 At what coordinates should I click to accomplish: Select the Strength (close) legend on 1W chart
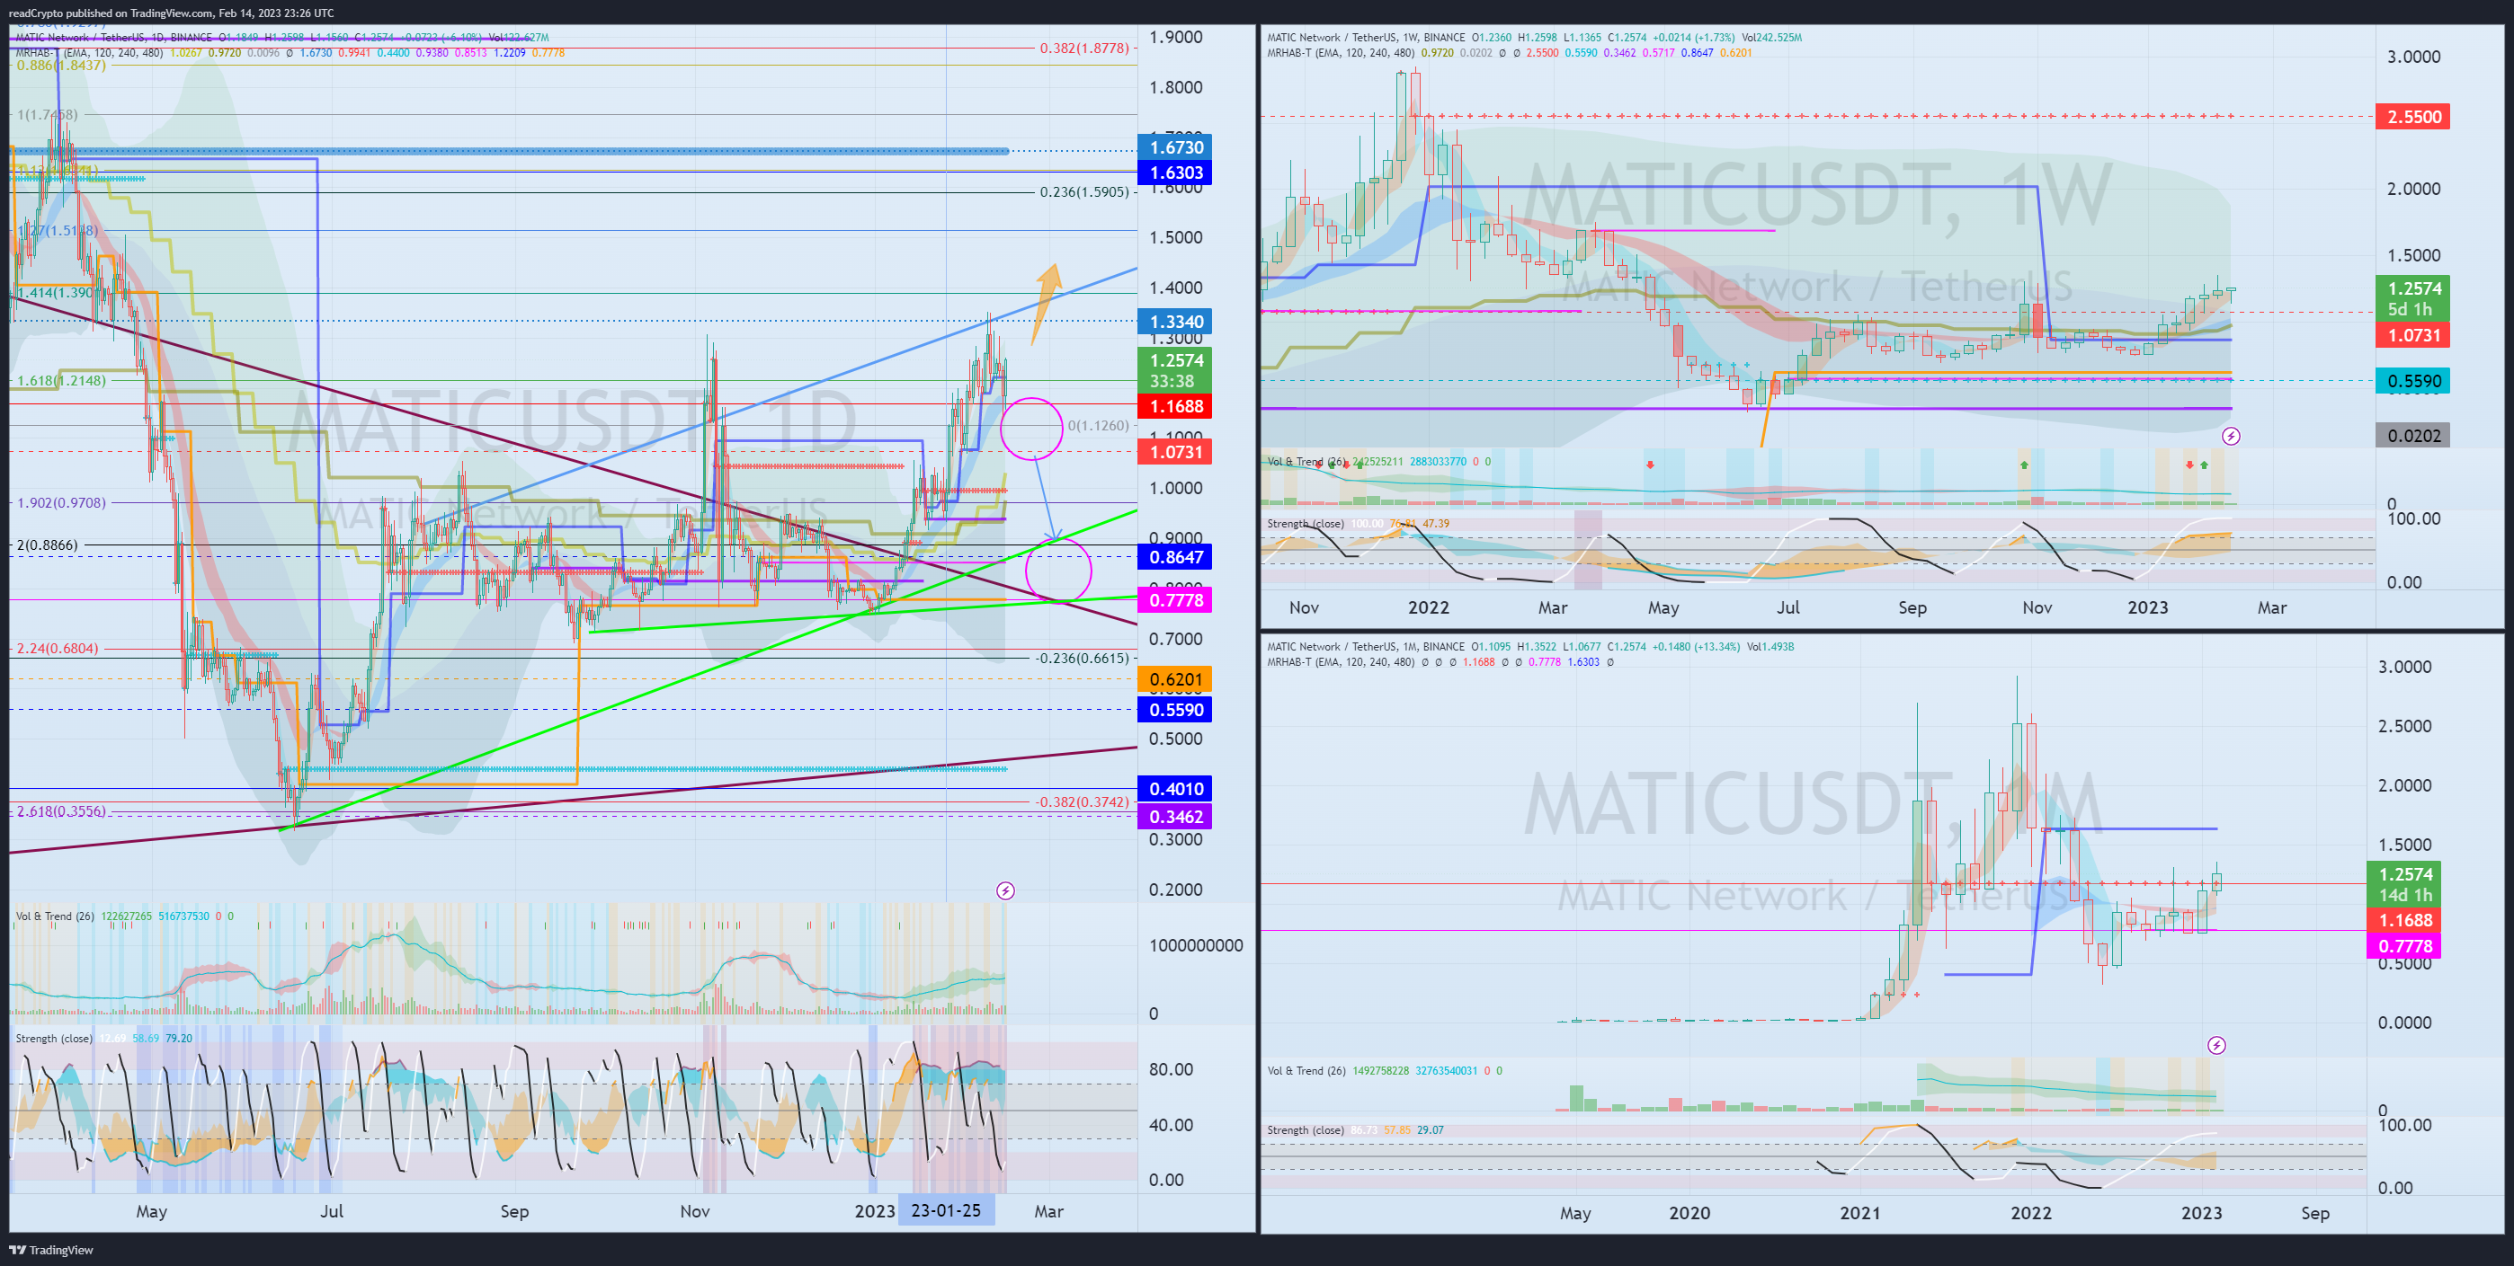tap(1305, 524)
